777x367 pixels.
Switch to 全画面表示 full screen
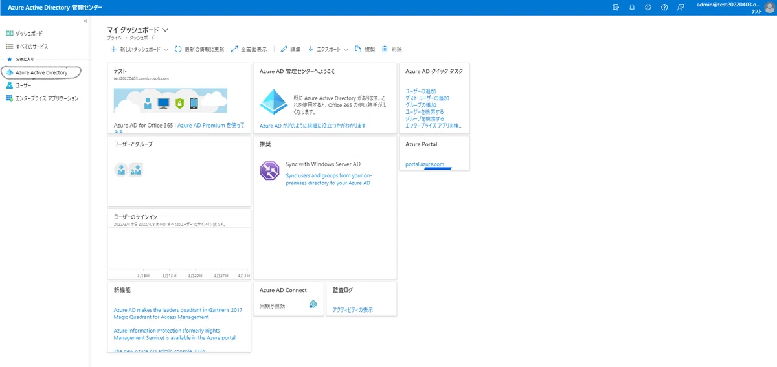pyautogui.click(x=249, y=49)
